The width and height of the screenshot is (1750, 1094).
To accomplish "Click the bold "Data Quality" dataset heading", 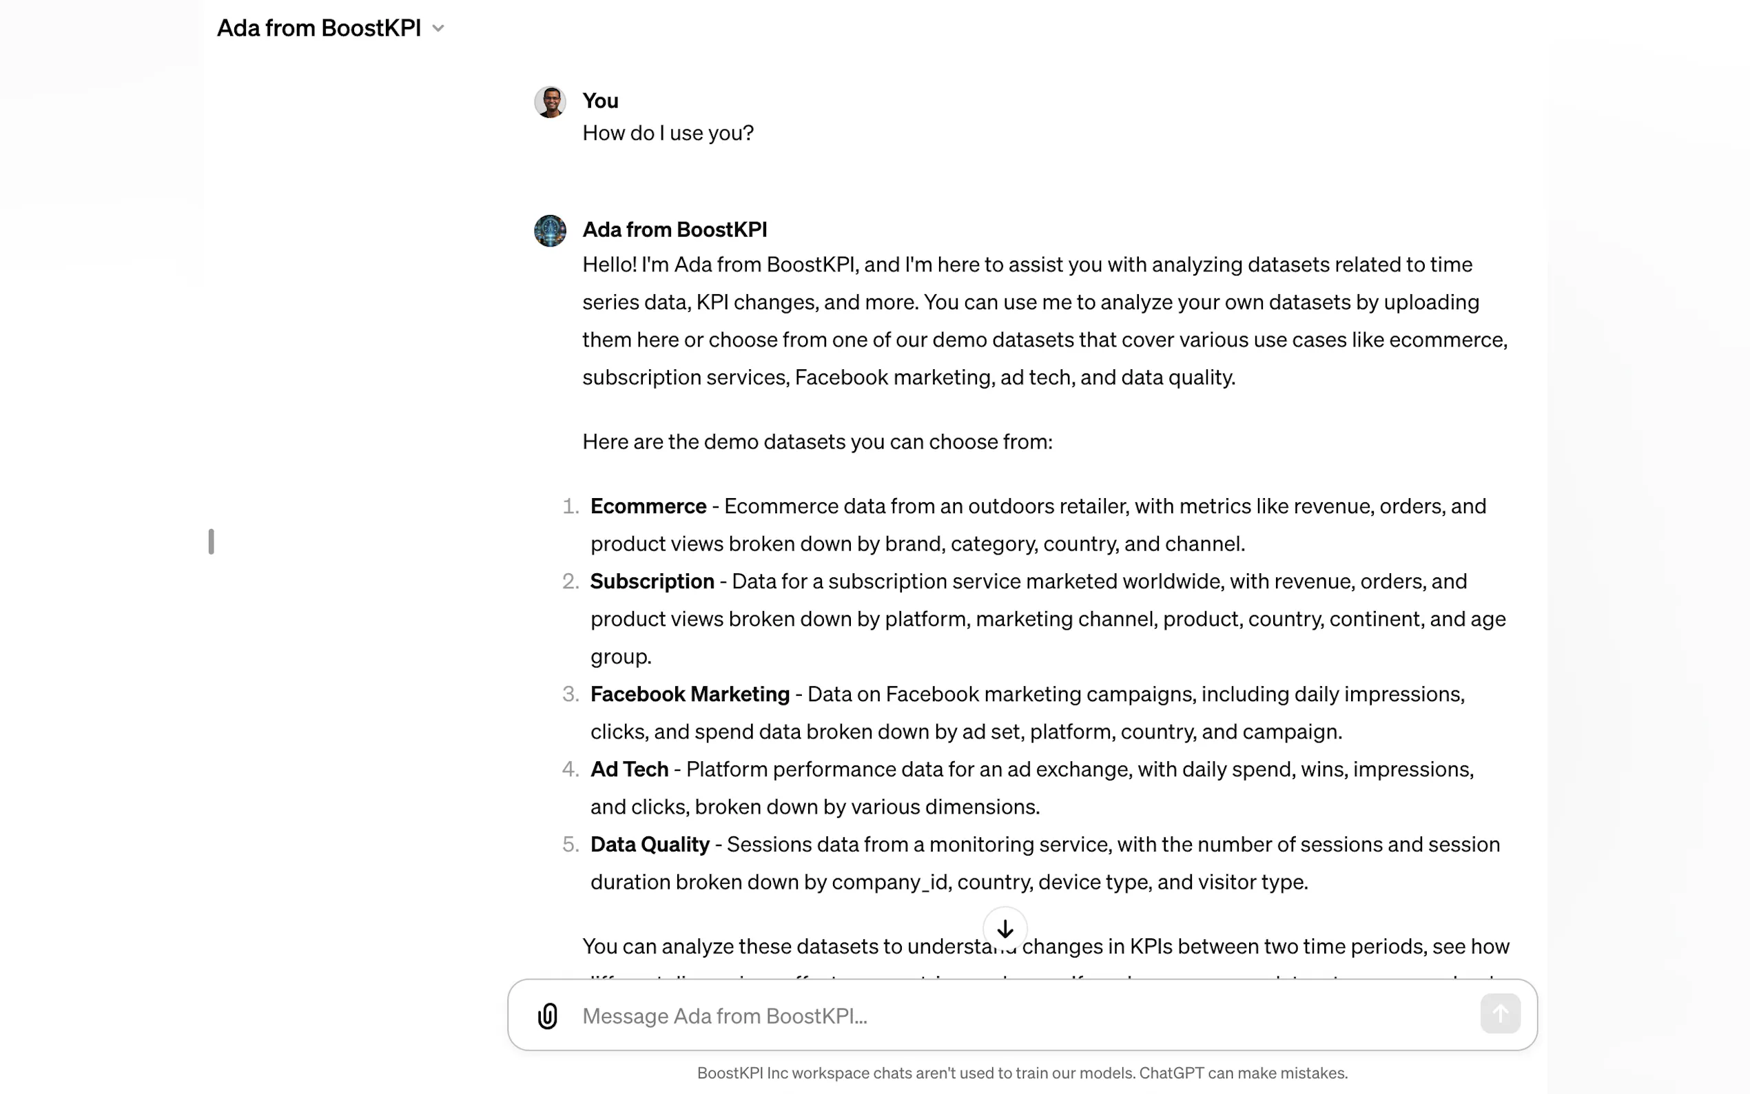I will click(650, 845).
